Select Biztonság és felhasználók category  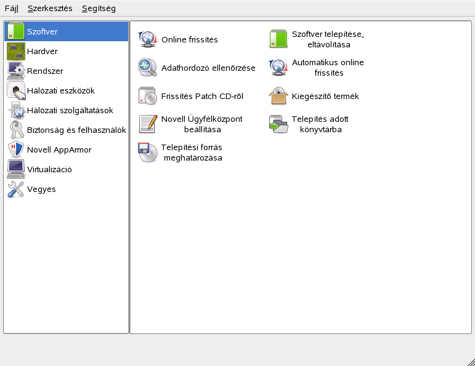point(76,130)
